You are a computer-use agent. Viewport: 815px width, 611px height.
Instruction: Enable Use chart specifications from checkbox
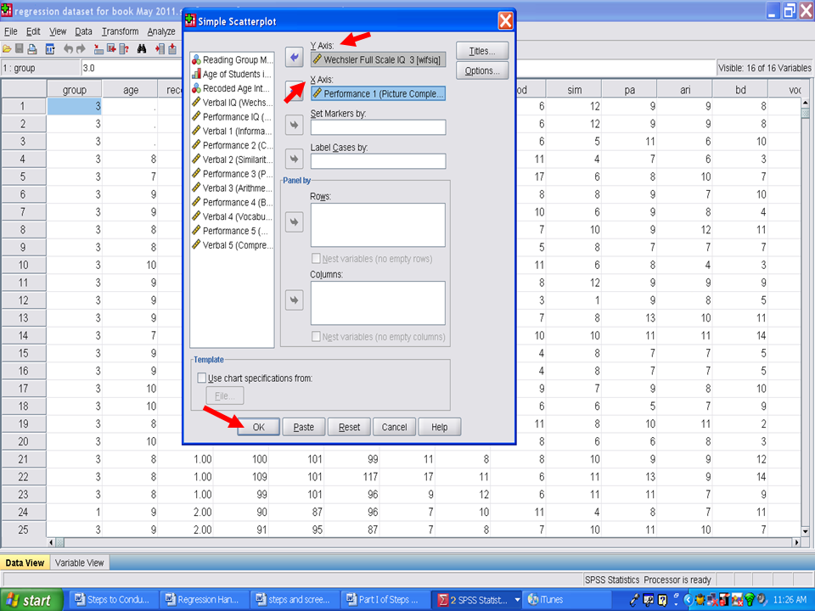tap(201, 378)
